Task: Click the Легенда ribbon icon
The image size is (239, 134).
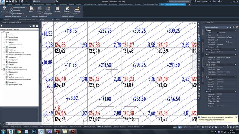Action: pos(57,9)
